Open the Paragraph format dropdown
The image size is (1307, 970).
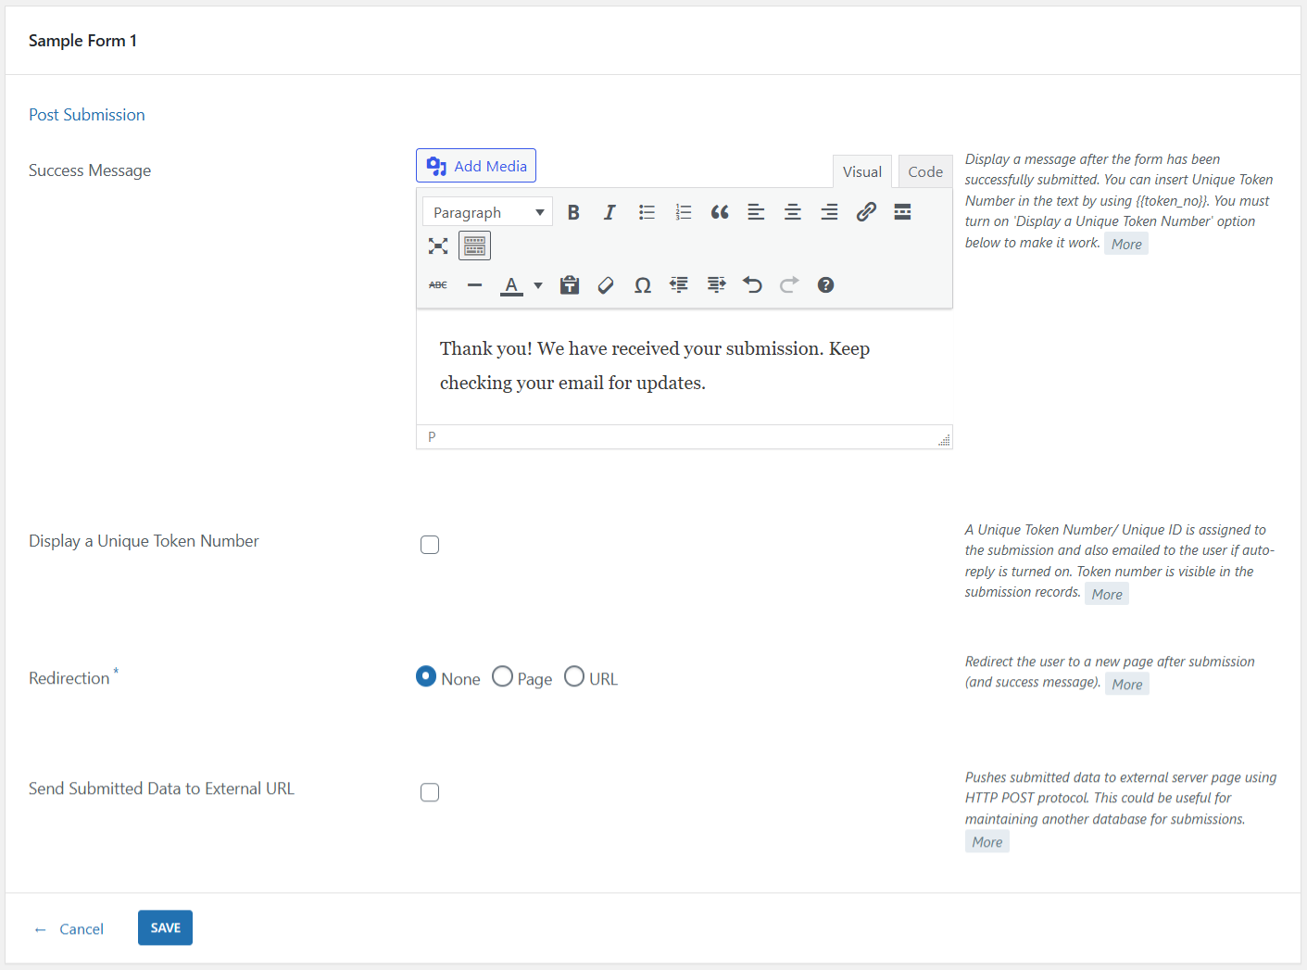coord(487,212)
